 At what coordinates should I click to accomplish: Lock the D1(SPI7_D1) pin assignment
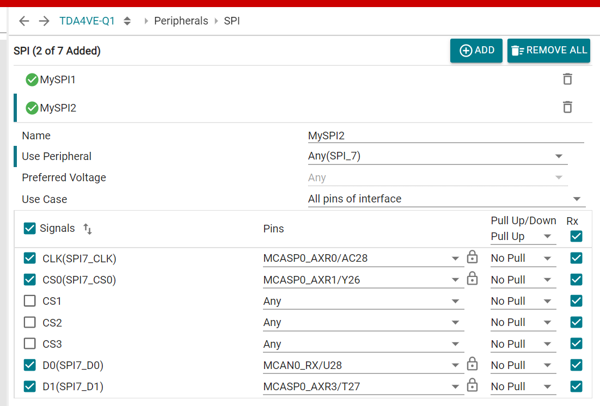click(472, 385)
